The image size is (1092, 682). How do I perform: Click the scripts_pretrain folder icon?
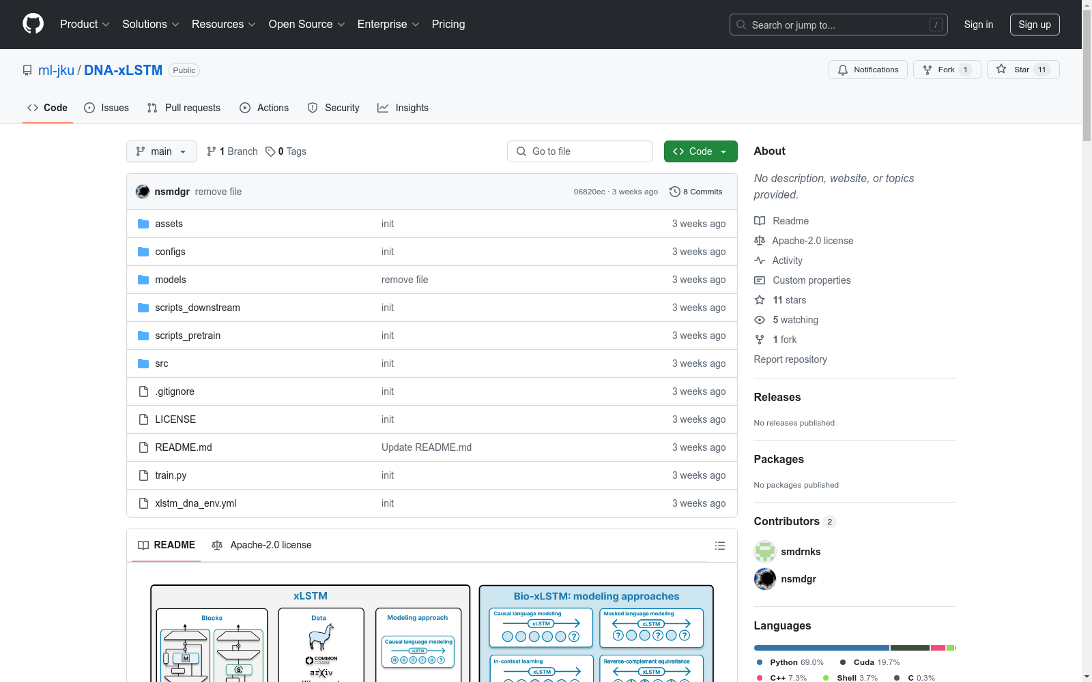[x=143, y=336]
